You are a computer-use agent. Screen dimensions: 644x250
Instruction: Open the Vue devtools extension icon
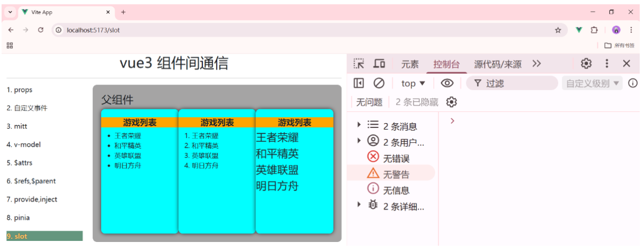coord(579,30)
